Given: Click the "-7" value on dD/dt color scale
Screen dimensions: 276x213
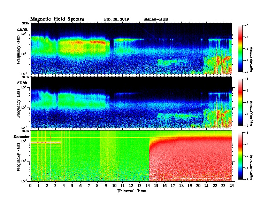Looking at the screenshot, I should pyautogui.click(x=247, y=102).
